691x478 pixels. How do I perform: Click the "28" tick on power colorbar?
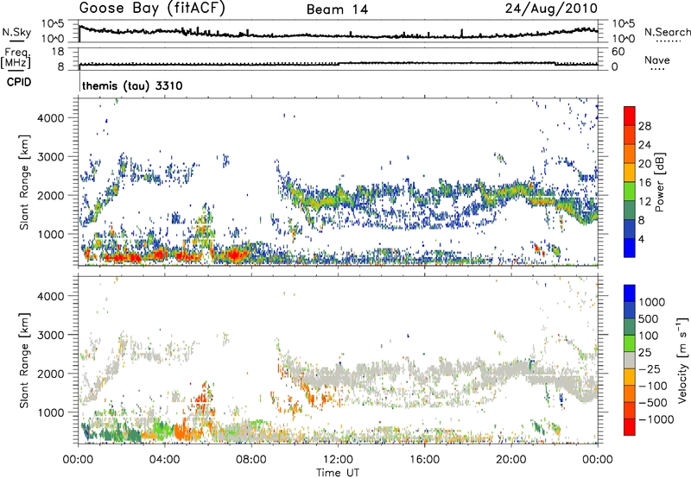click(644, 126)
